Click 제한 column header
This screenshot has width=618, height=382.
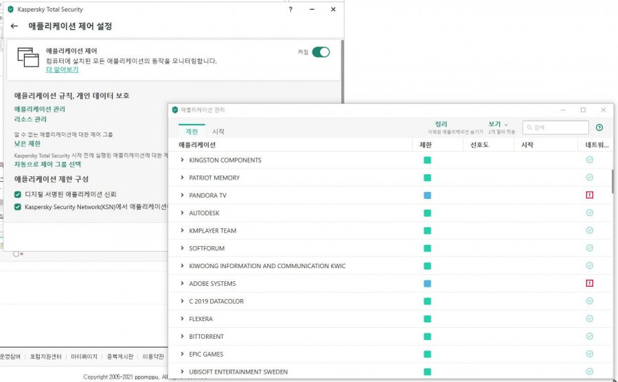coord(426,145)
